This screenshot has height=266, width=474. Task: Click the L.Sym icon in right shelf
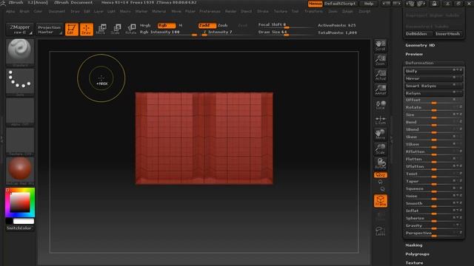coord(380,120)
